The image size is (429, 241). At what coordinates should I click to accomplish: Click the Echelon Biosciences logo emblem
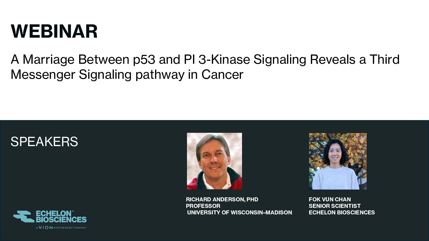point(24,216)
